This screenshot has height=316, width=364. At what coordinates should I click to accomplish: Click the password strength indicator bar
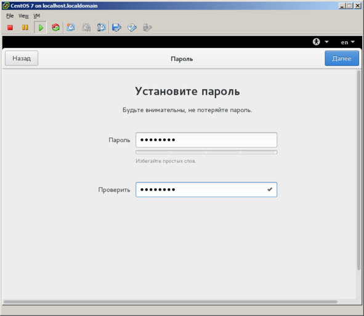[206, 152]
